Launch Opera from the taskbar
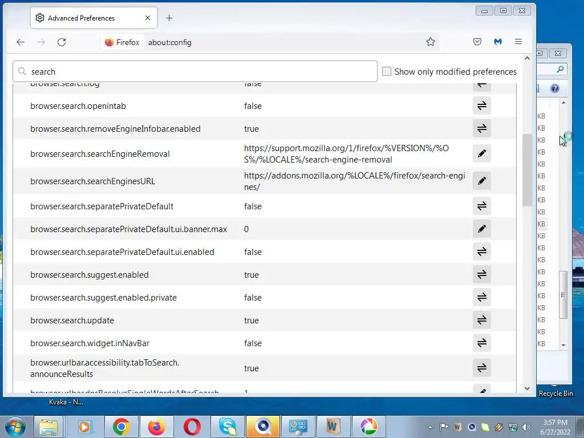This screenshot has height=438, width=584. [192, 427]
